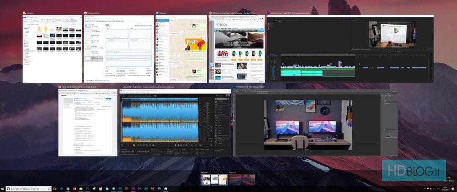
Task: Open Telegram from the taskbar
Action: (x=113, y=189)
